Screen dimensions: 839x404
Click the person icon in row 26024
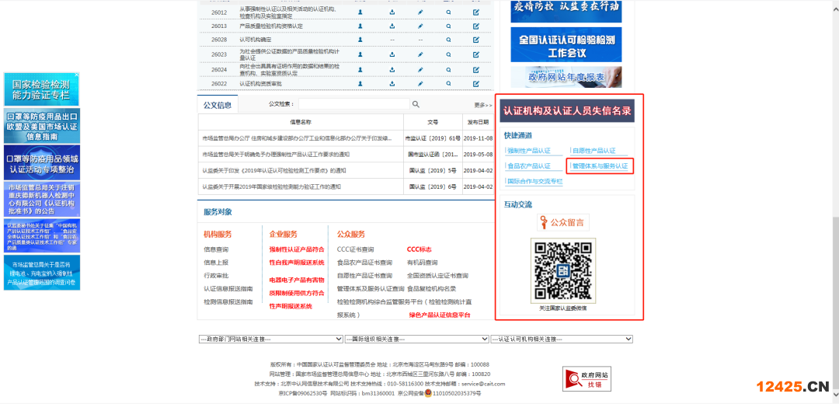click(360, 69)
